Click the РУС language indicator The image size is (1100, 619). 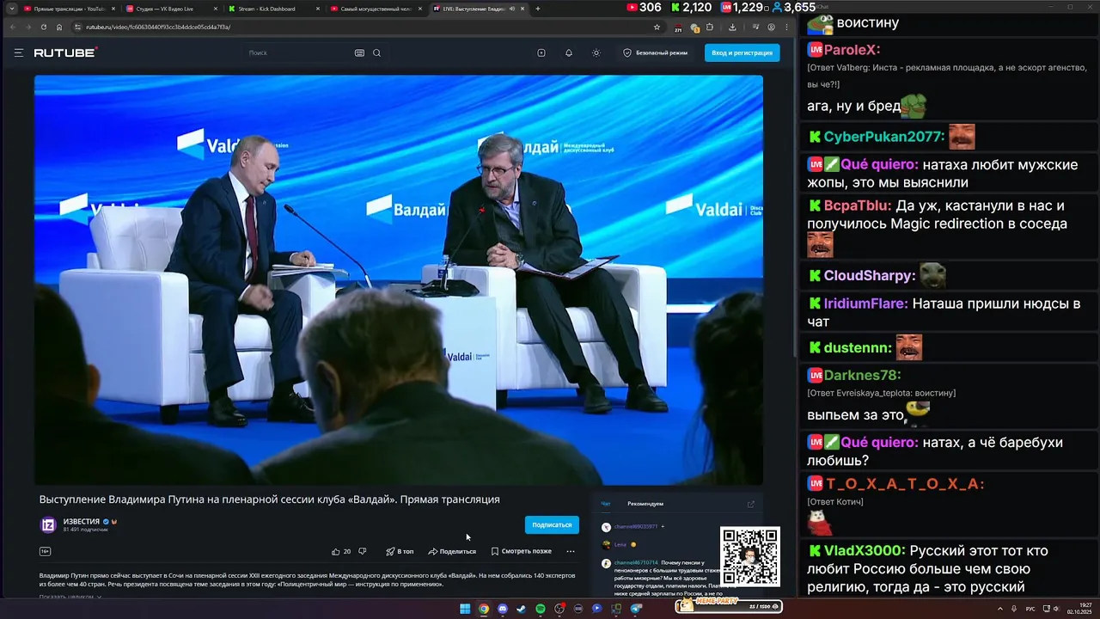pos(1030,609)
